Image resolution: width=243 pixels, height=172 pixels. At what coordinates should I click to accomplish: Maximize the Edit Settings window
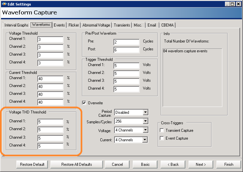[232, 4]
